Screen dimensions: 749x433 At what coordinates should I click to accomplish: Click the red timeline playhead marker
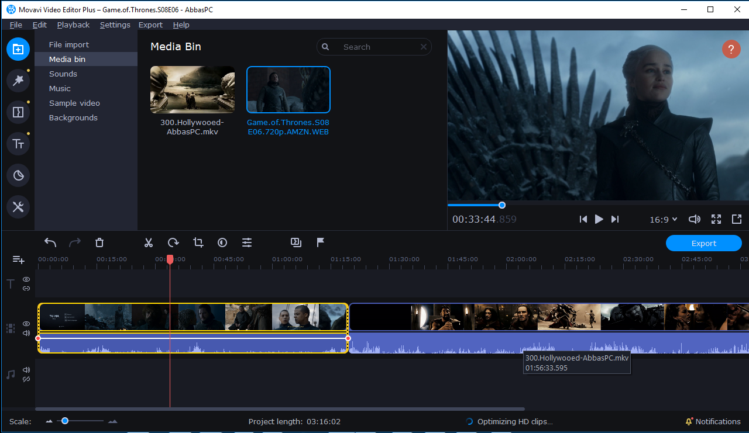pos(170,259)
